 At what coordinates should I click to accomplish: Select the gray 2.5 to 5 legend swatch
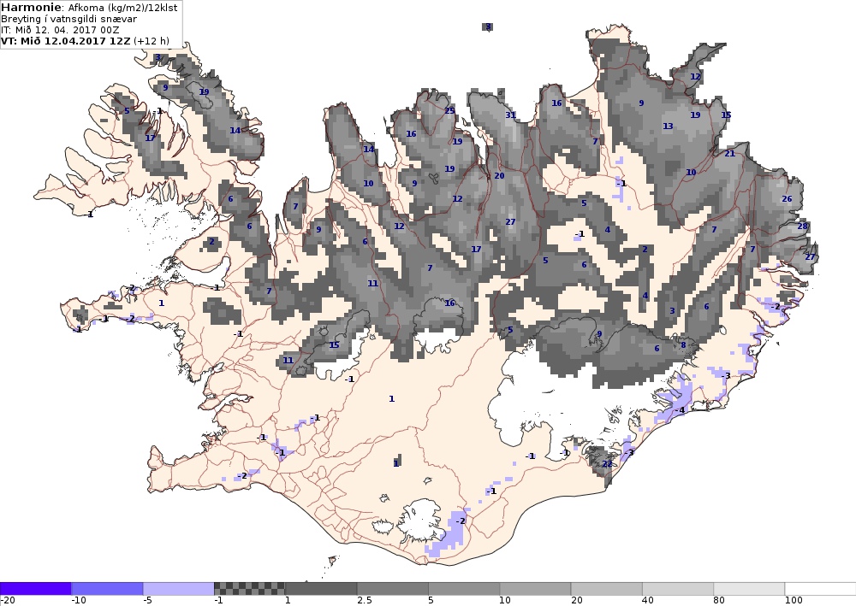[393, 589]
